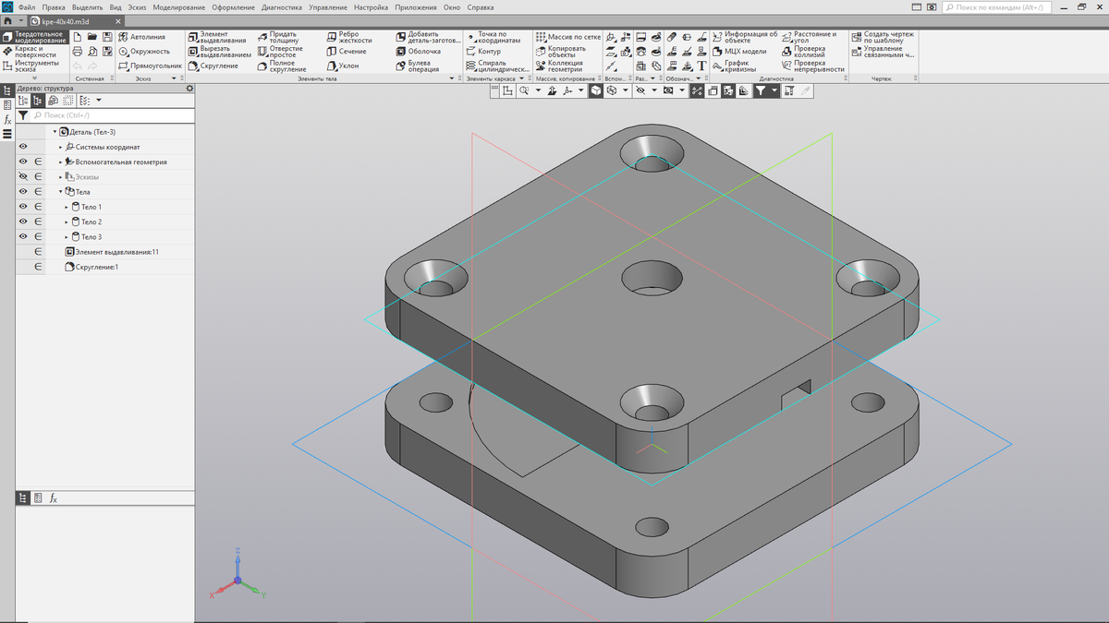Open the Диагностика menu
The width and height of the screenshot is (1109, 623).
pyautogui.click(x=282, y=7)
